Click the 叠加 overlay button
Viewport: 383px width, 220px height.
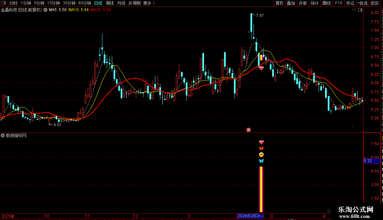pos(291,3)
